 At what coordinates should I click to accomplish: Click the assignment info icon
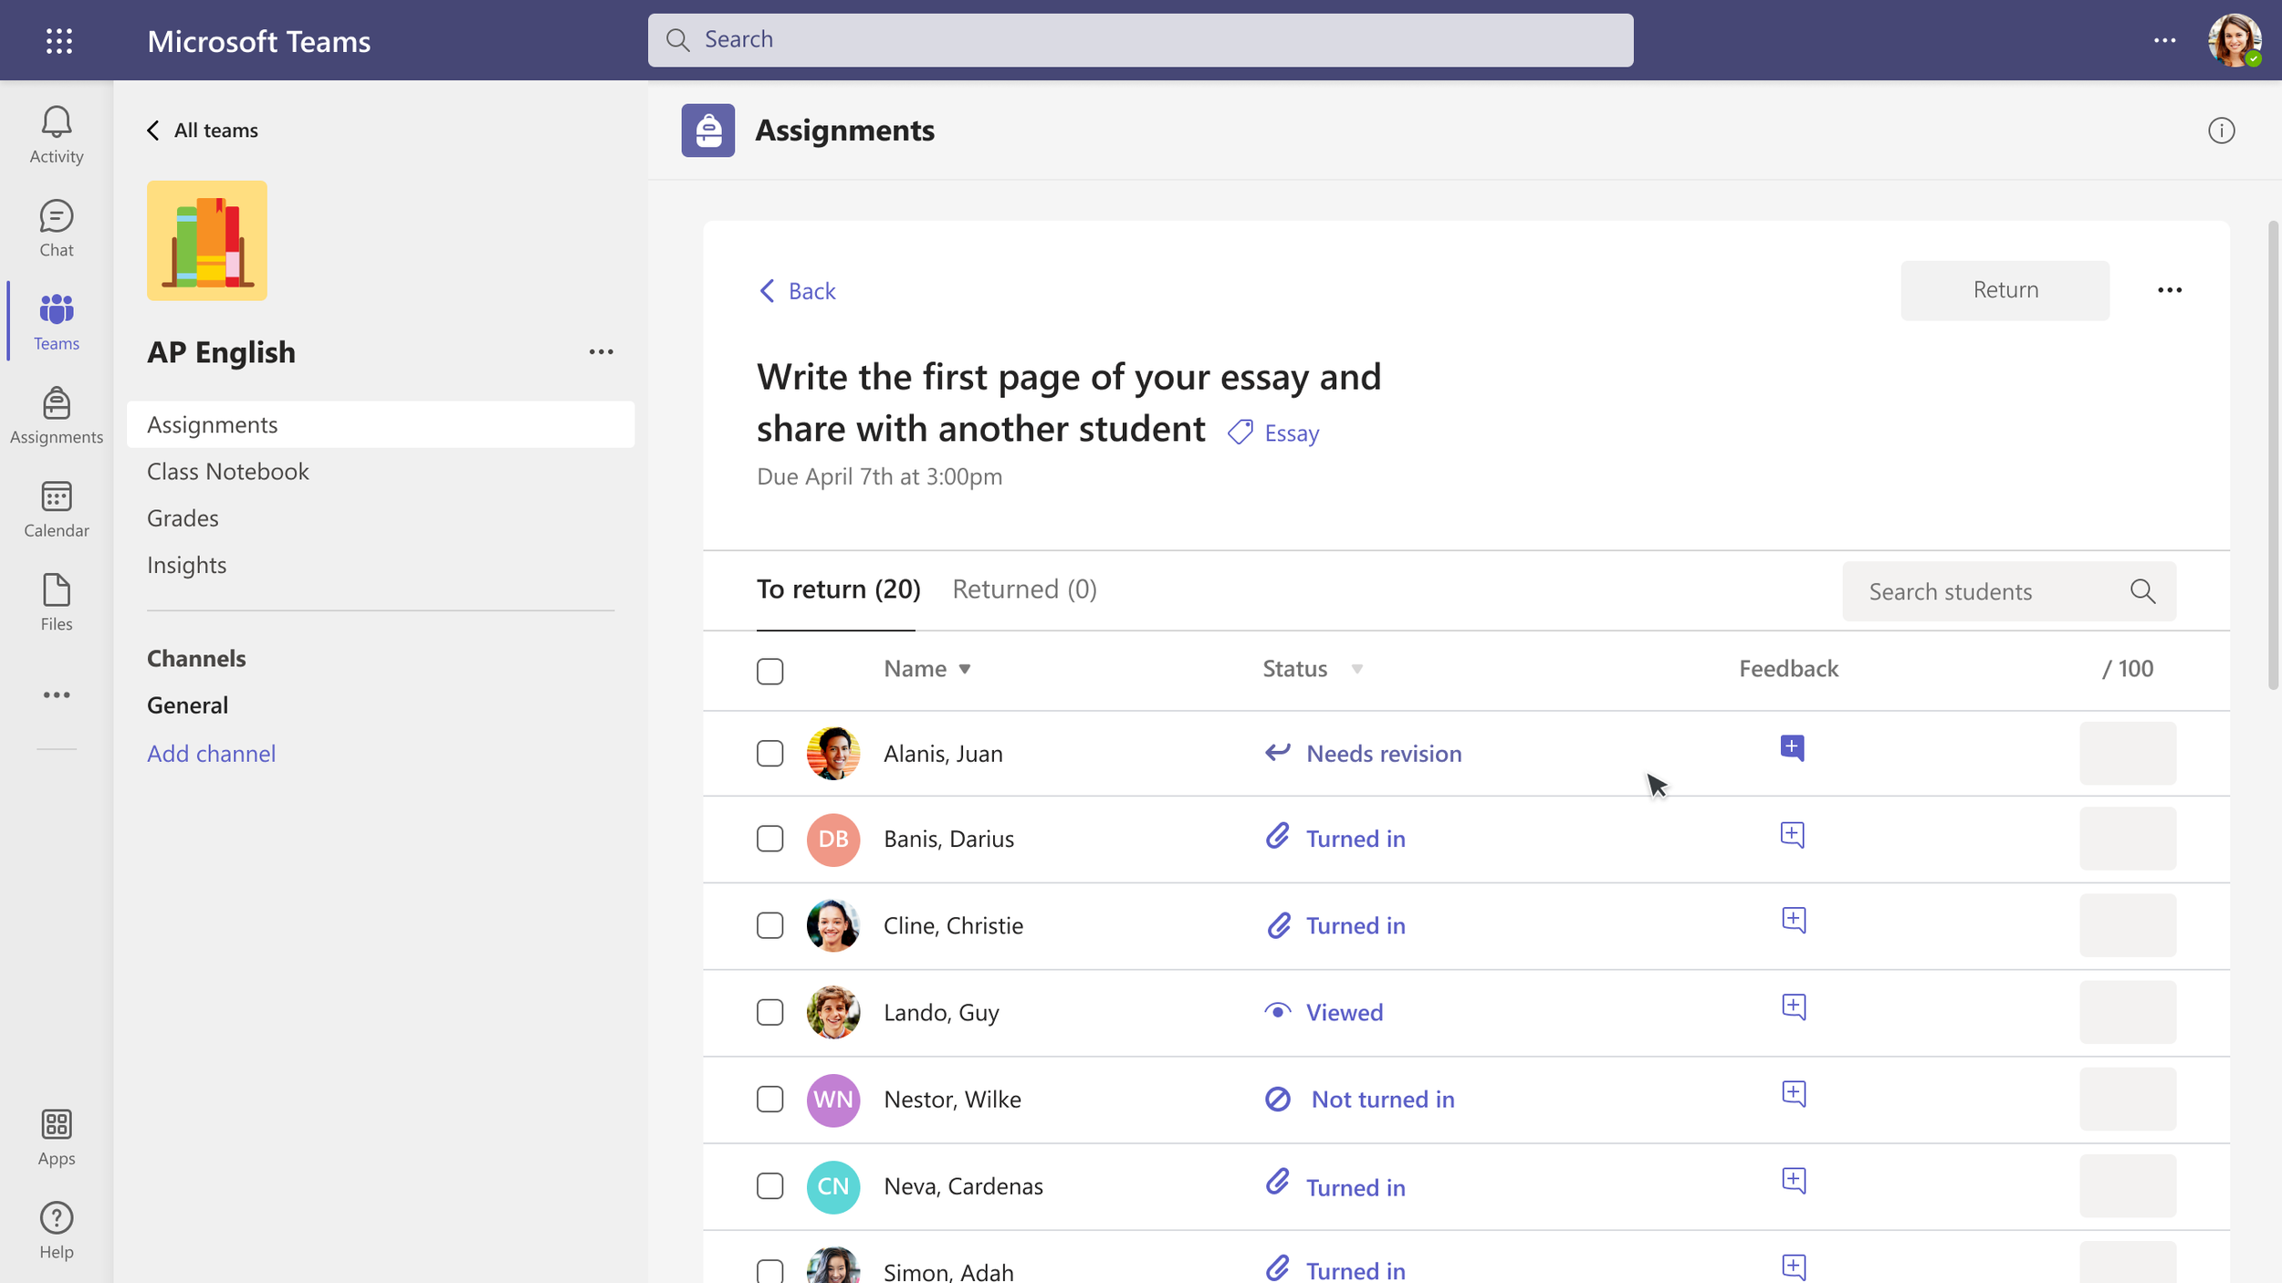pos(2221,130)
